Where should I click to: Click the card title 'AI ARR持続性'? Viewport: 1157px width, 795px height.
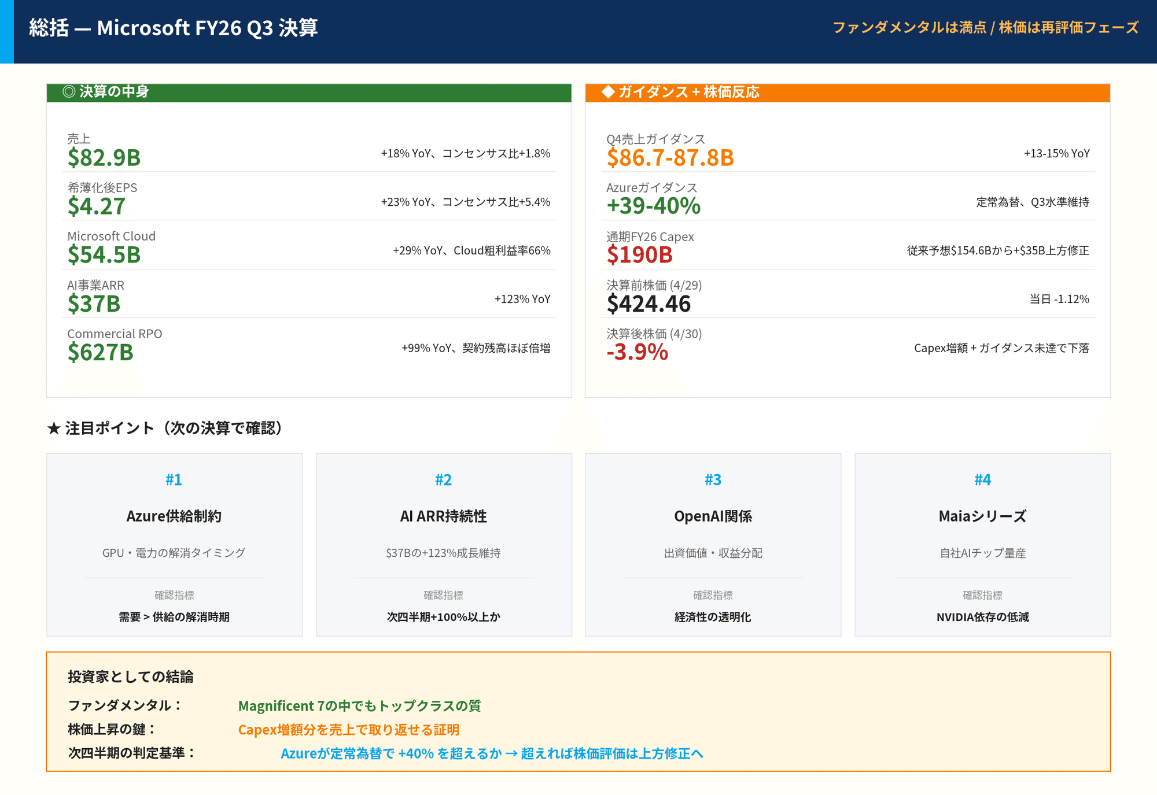[x=444, y=516]
